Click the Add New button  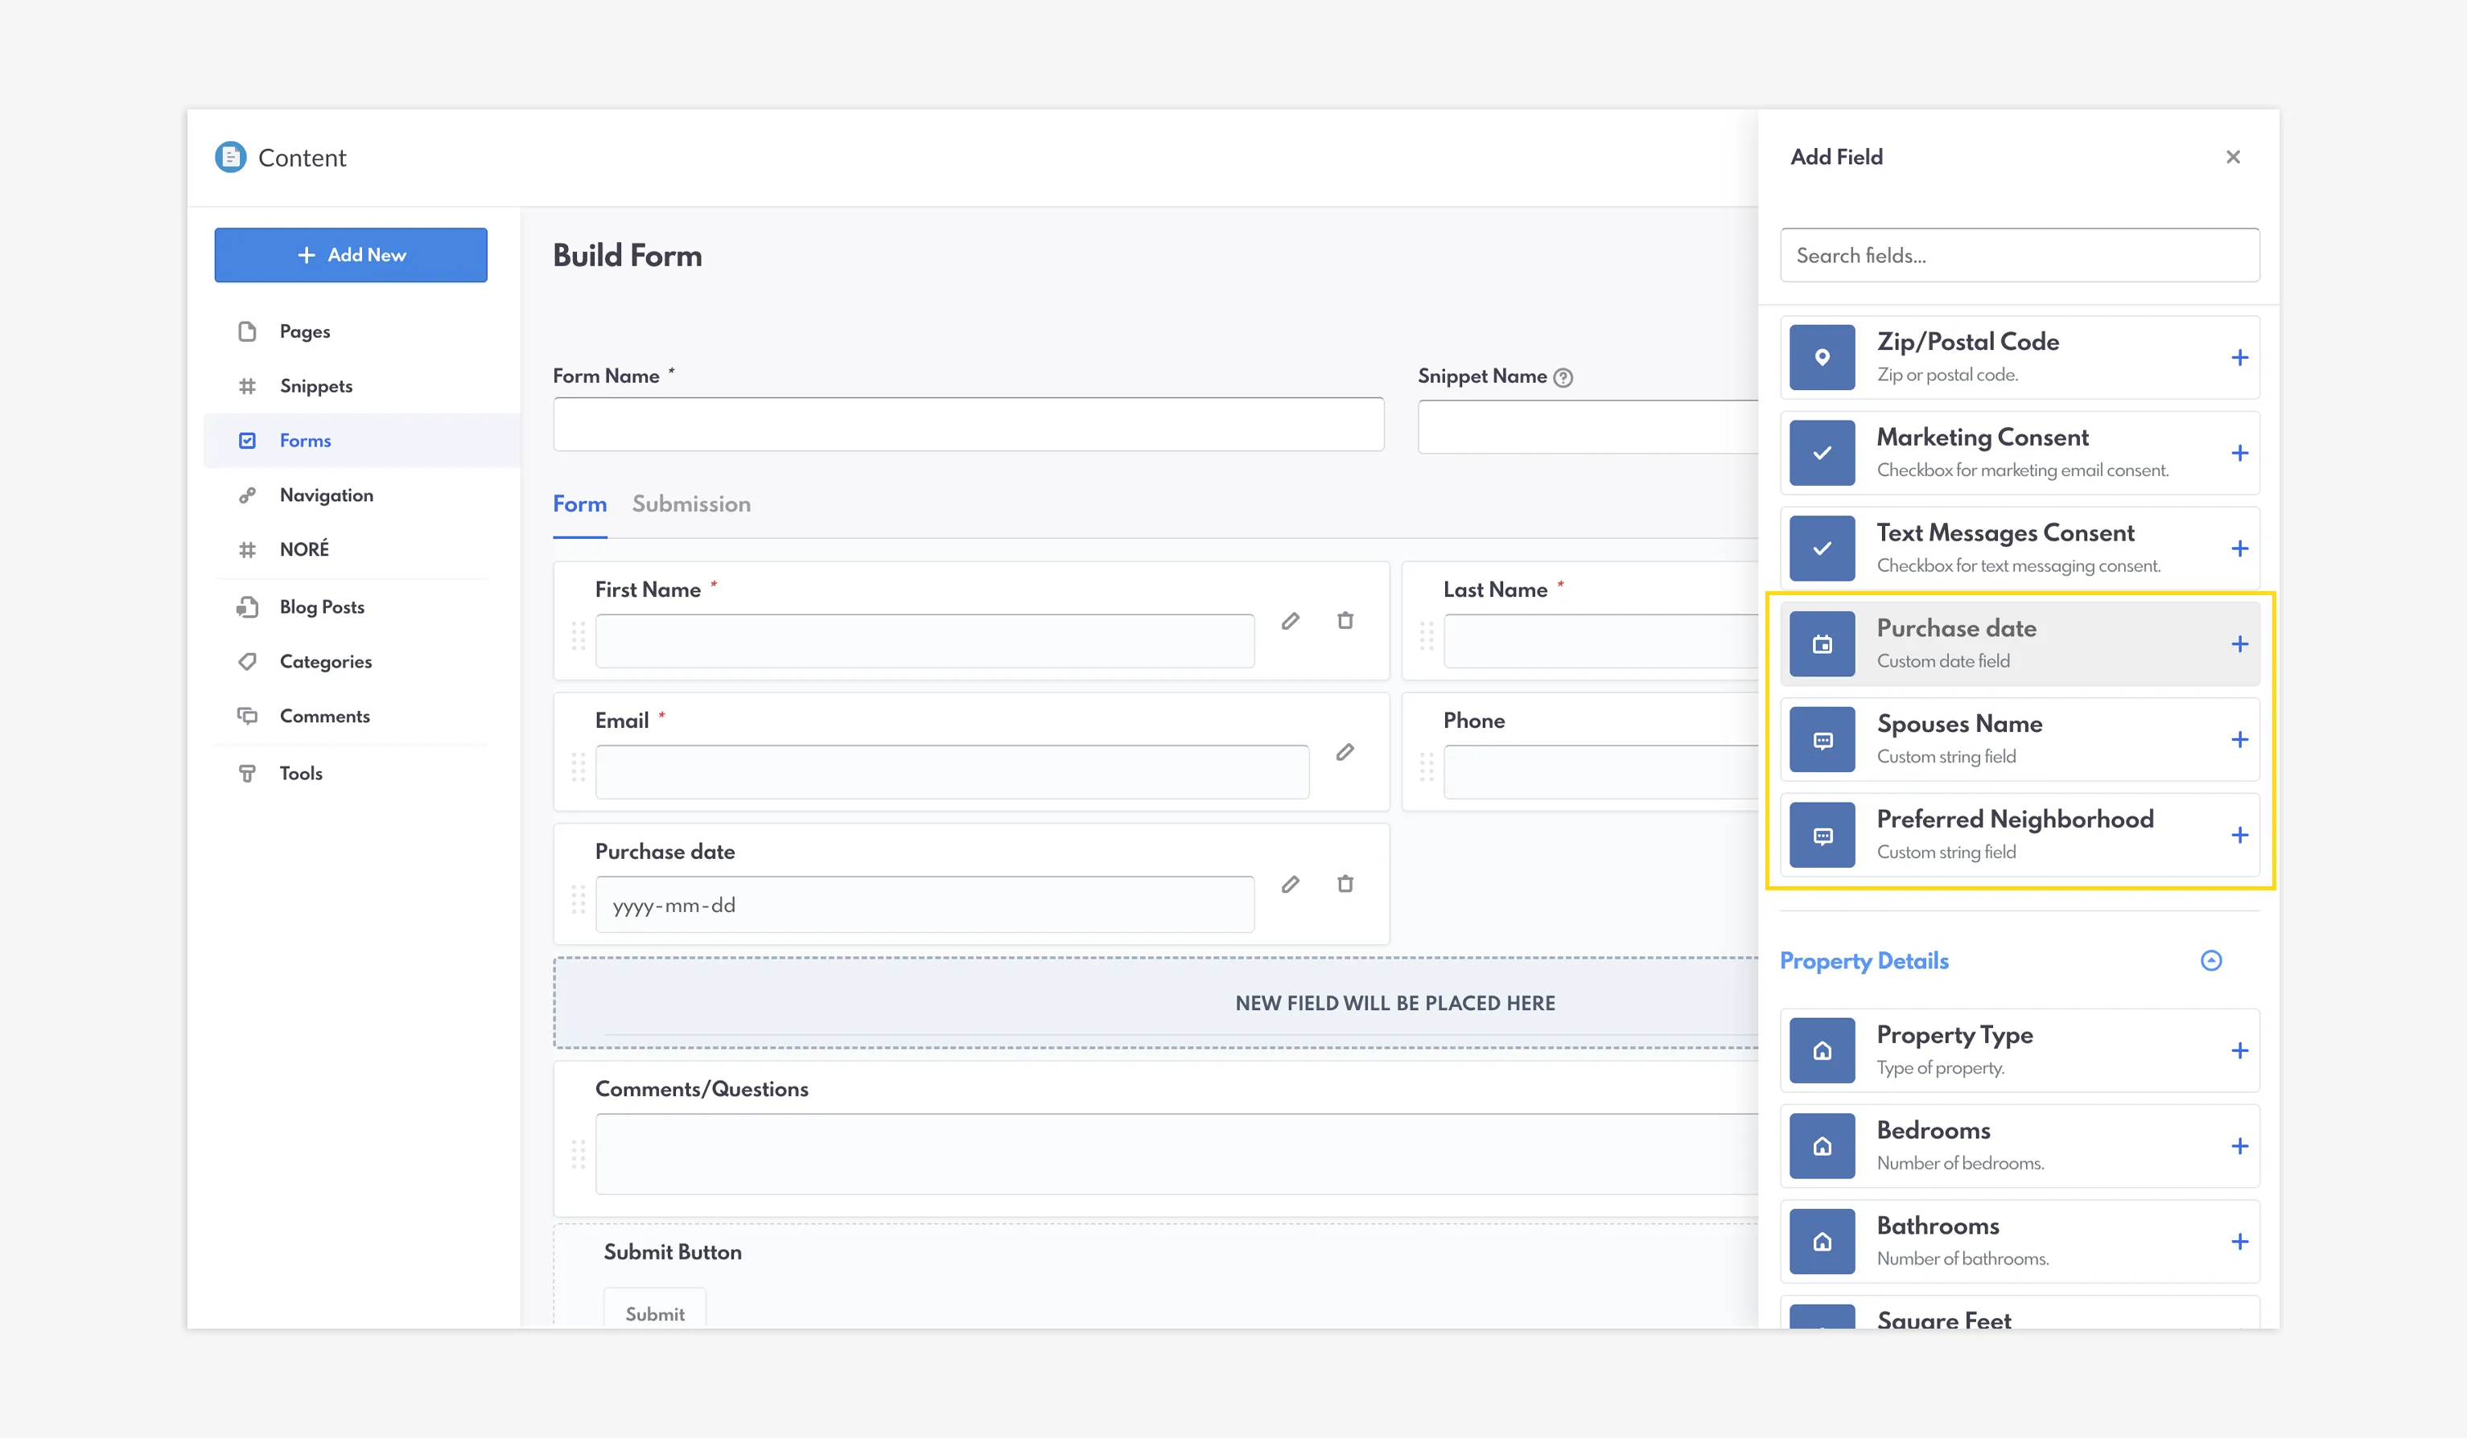point(351,255)
